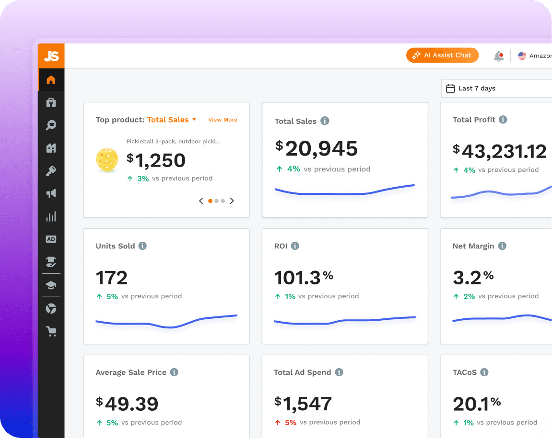Viewport: 552px width, 438px height.
Task: Click the Total Ad Spend value $1,547
Action: pos(303,404)
